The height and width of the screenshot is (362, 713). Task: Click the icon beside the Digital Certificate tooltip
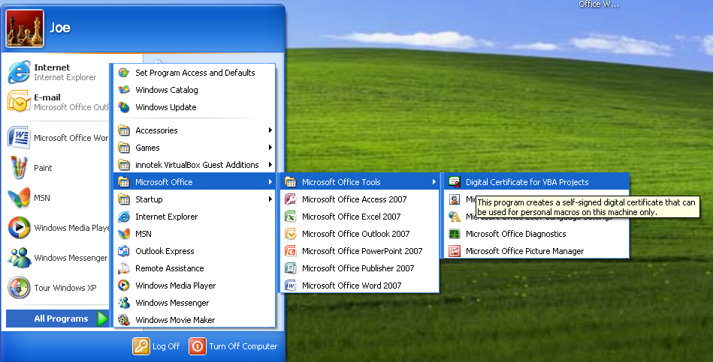click(x=455, y=199)
